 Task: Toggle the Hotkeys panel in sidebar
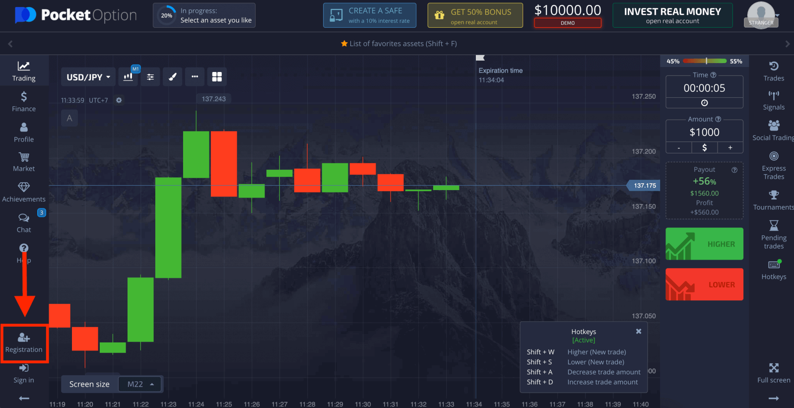(774, 270)
